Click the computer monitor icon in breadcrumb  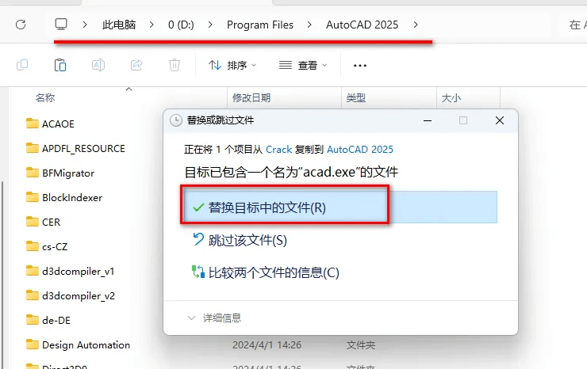60,25
